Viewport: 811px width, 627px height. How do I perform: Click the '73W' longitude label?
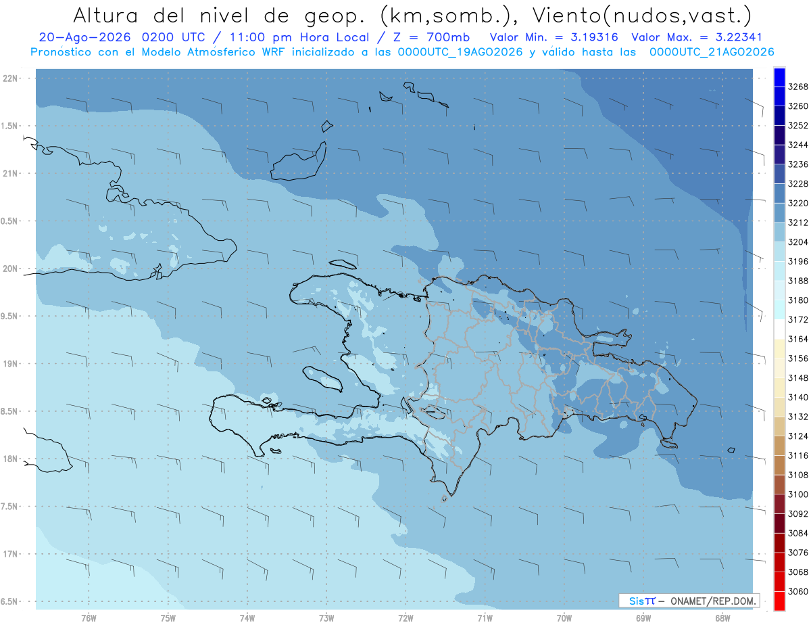326,618
